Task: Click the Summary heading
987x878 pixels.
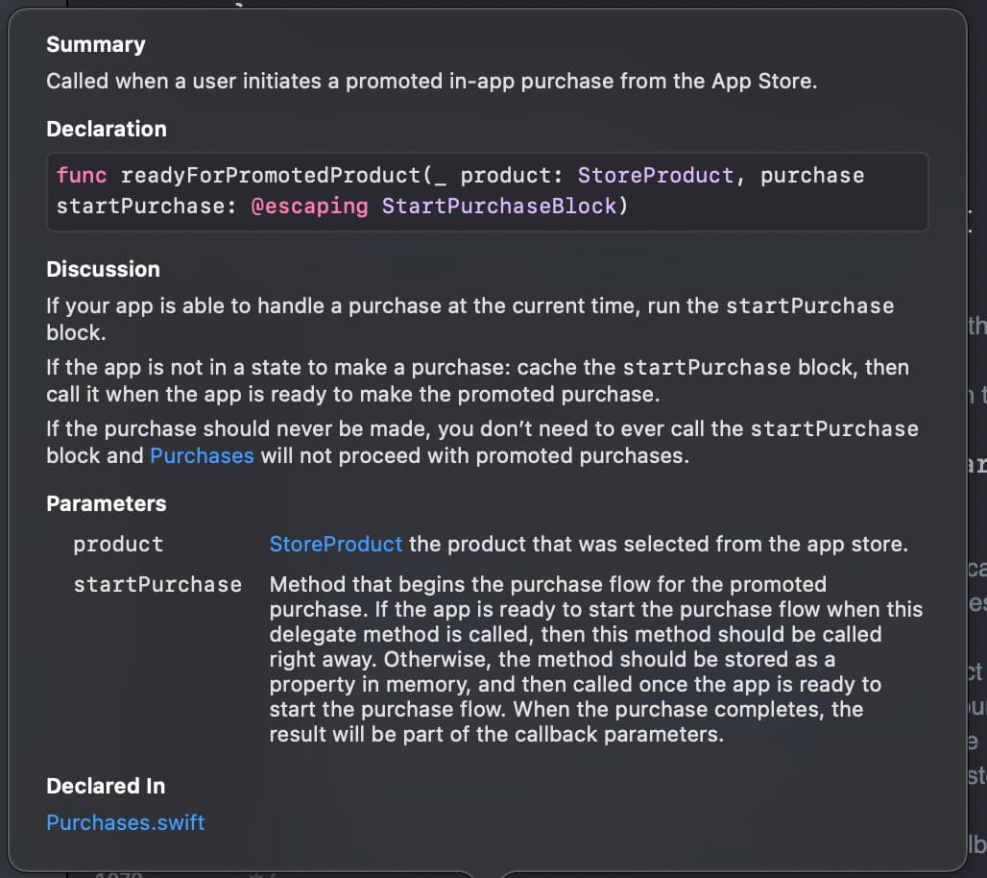Action: click(x=96, y=45)
